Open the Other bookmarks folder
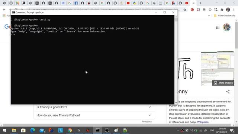 pyautogui.click(x=225, y=16)
